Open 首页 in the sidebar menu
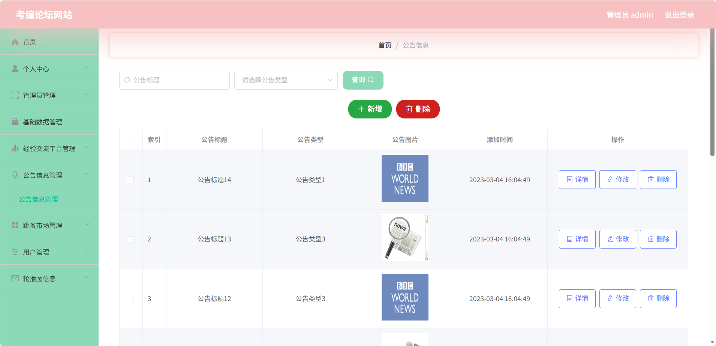 tap(49, 42)
